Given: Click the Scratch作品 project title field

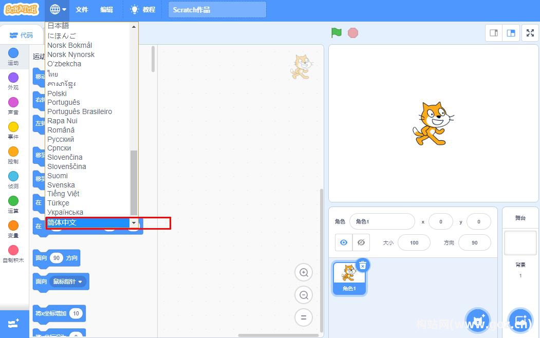Looking at the screenshot, I should coord(217,9).
